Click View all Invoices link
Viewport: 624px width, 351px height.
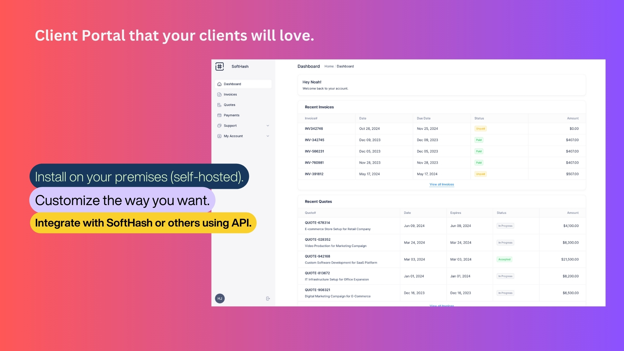click(441, 184)
